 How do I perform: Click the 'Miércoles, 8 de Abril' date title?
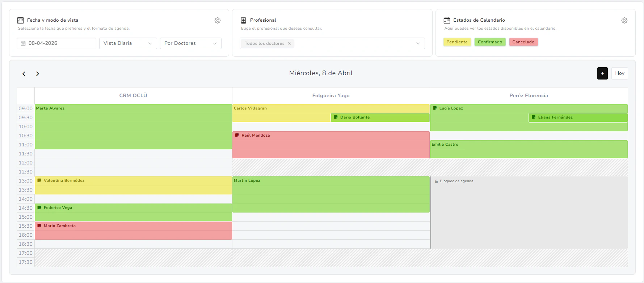[x=321, y=73]
